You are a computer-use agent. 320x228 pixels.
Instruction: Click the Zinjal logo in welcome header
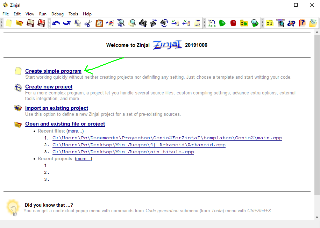(x=168, y=45)
